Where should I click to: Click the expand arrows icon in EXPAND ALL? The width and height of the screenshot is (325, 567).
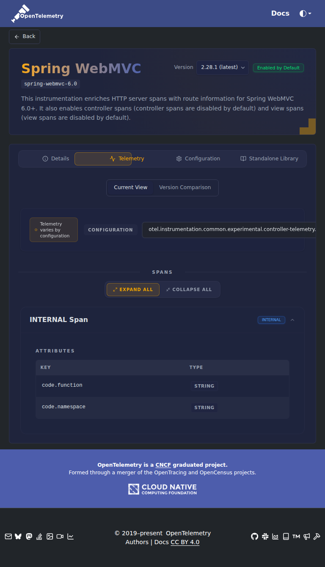[x=115, y=289]
